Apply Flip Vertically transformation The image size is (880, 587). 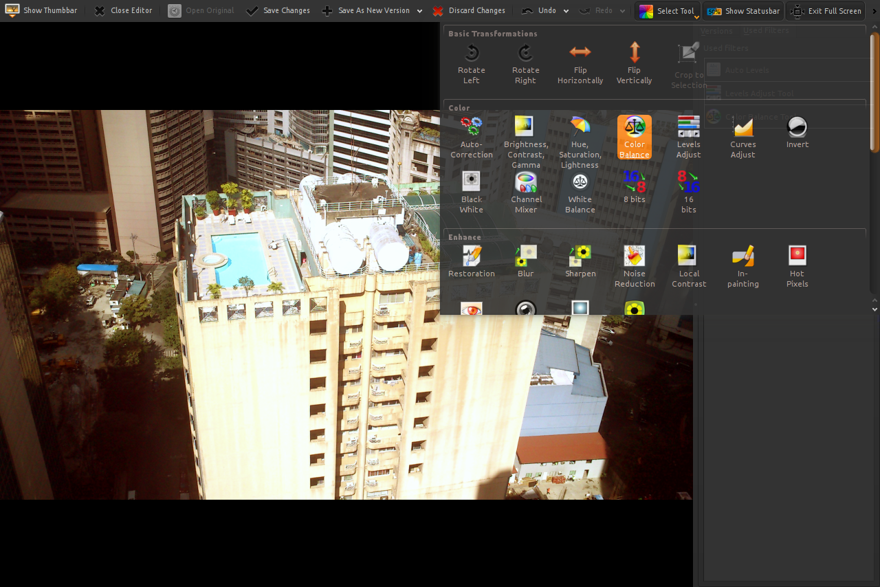click(x=634, y=63)
